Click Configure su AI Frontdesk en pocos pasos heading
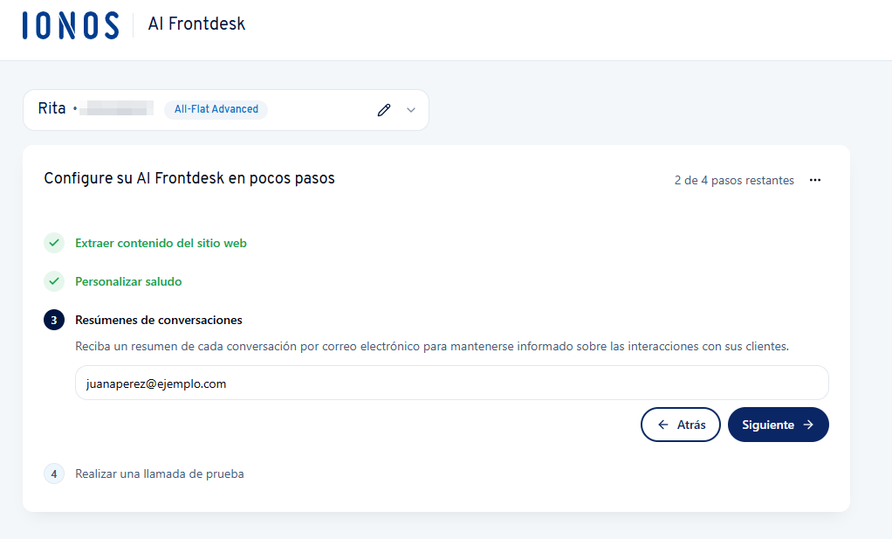Viewport: 892px width, 539px height. pos(189,178)
